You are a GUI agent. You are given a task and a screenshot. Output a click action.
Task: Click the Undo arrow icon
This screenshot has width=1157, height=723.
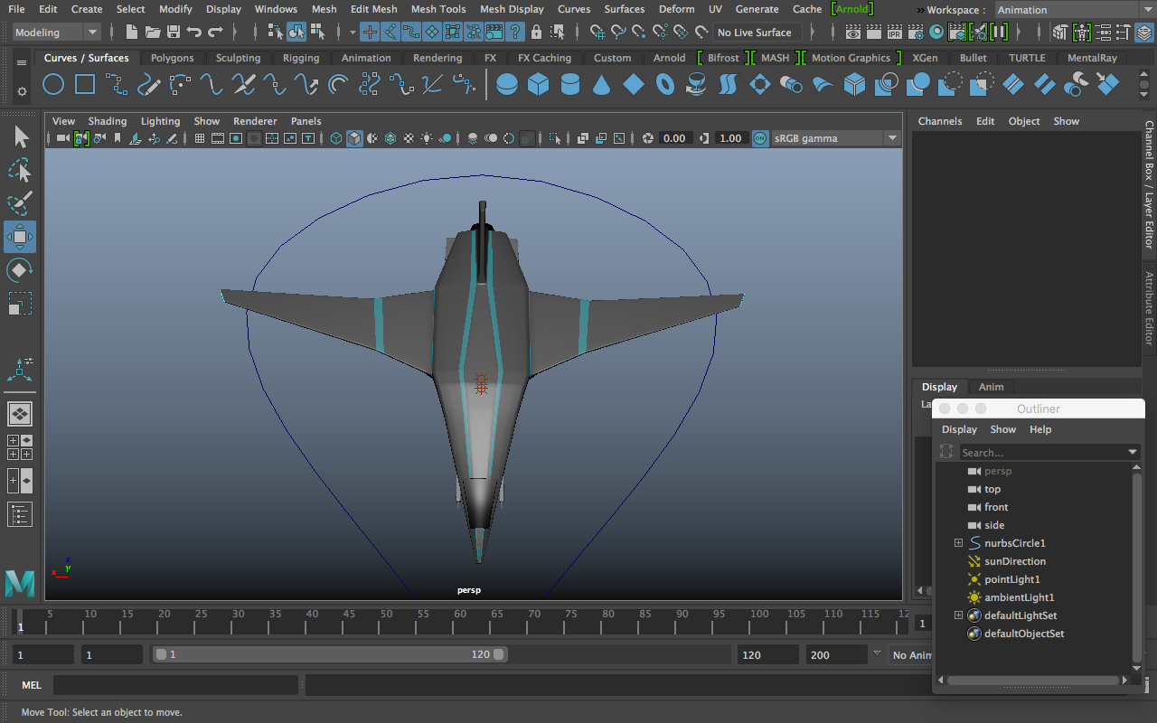click(193, 33)
